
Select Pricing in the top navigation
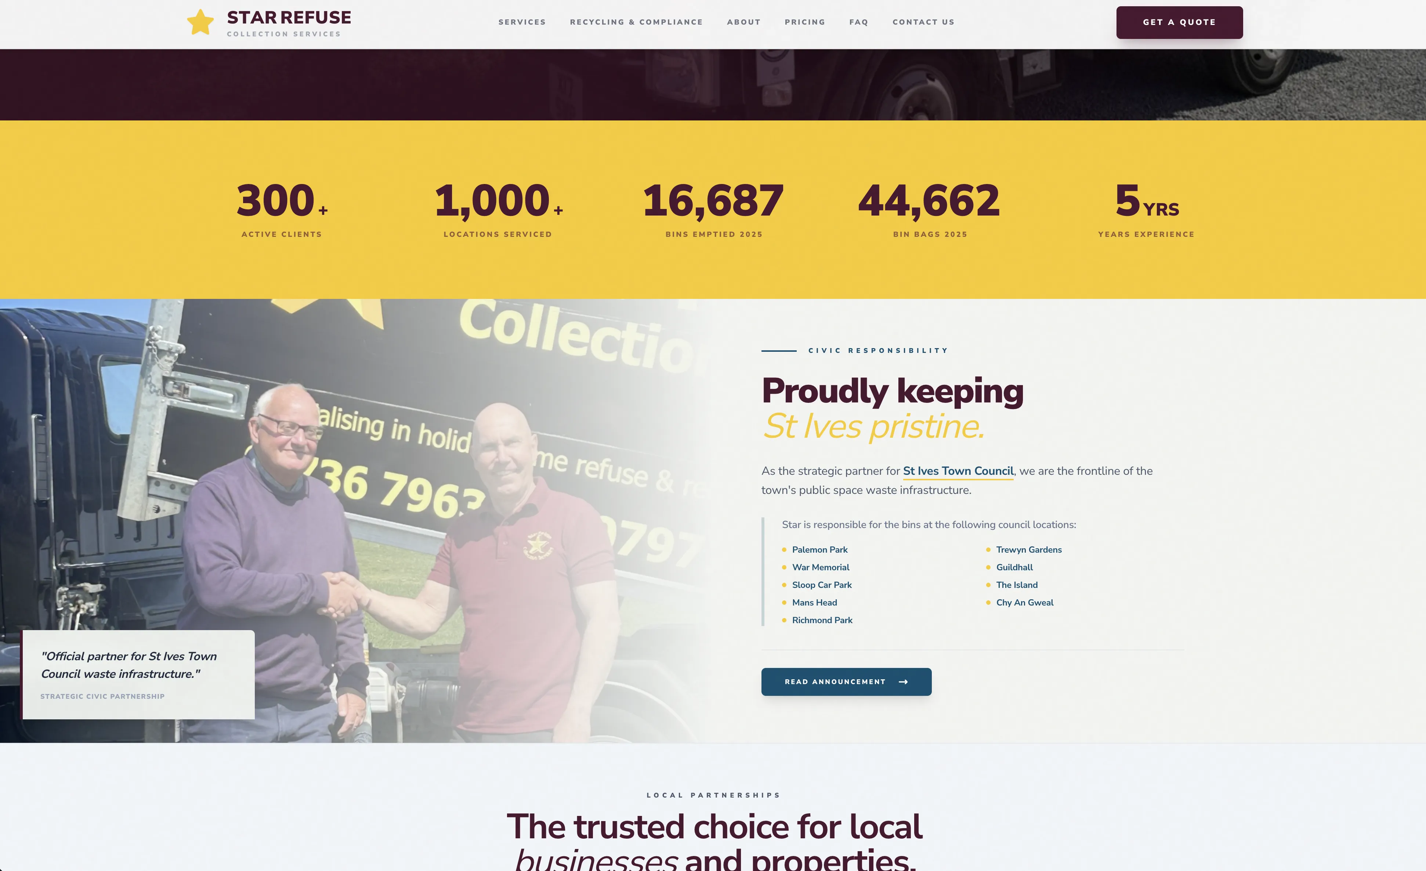(804, 22)
